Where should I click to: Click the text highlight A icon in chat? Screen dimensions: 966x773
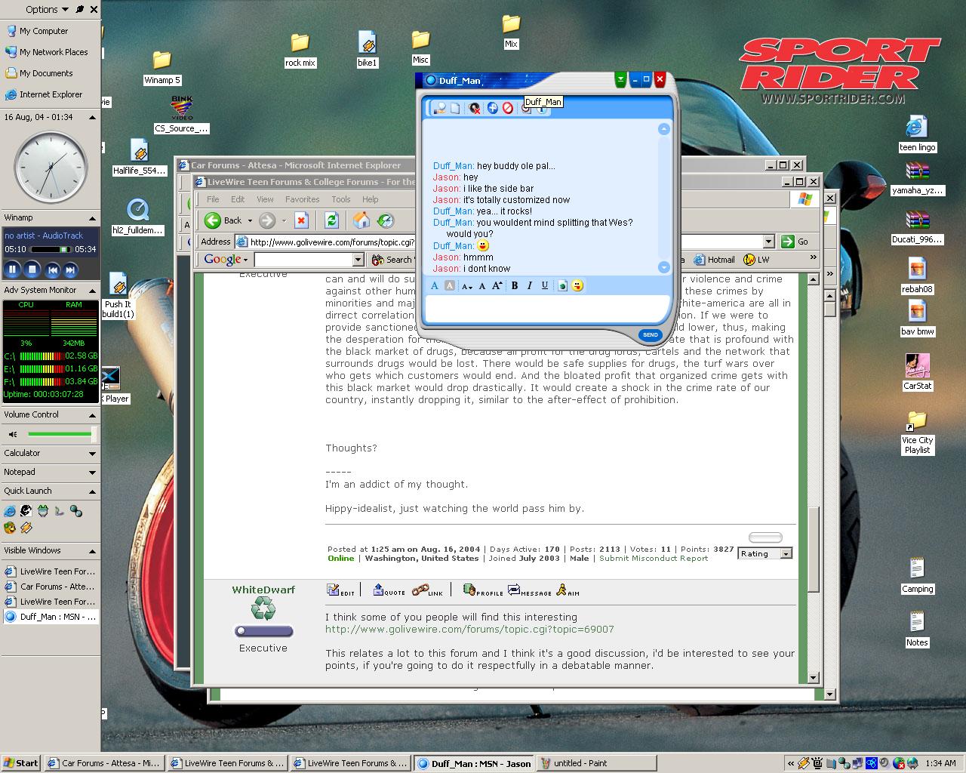(449, 285)
